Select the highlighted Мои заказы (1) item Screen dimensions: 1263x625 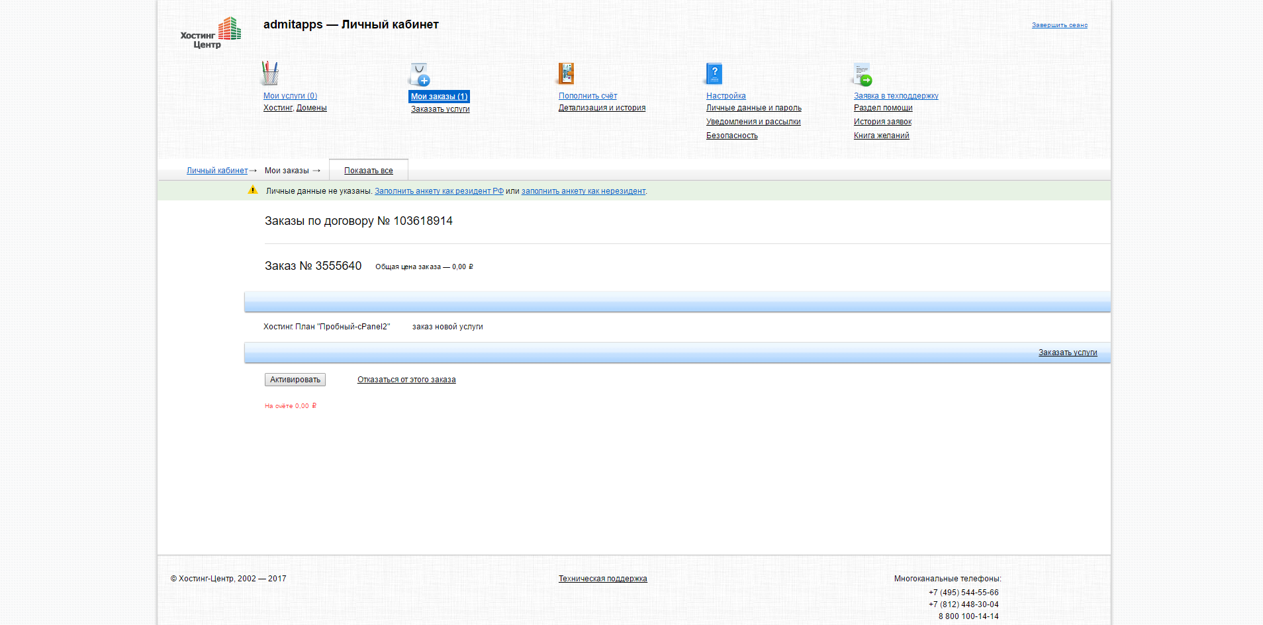click(439, 97)
